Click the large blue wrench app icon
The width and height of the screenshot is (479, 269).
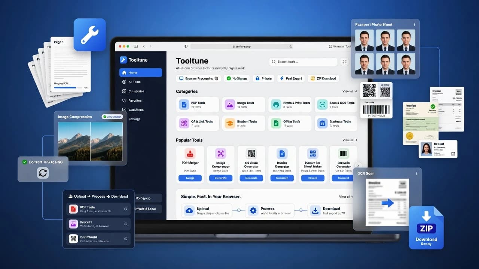90,35
